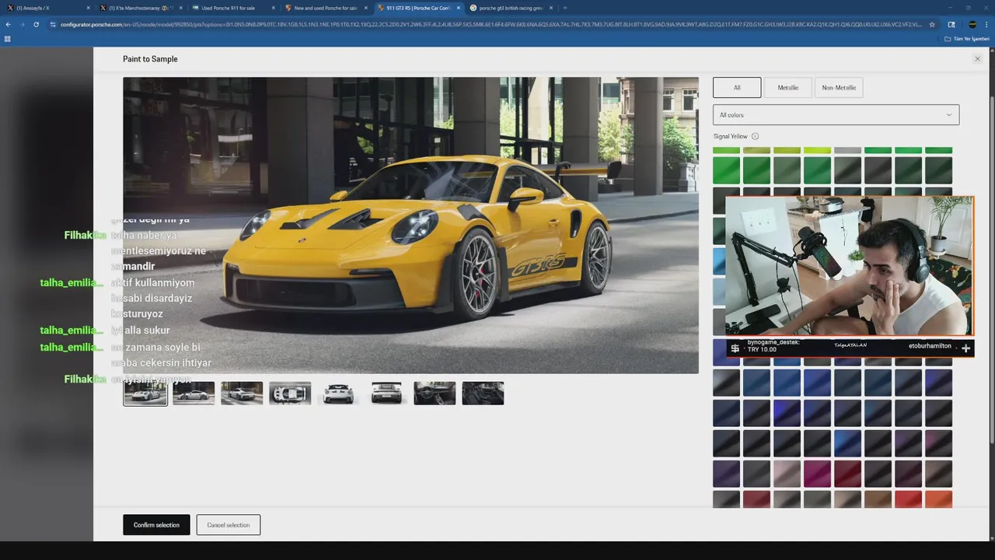Filter paints by Non-Metallic
The height and width of the screenshot is (560, 995).
click(x=839, y=88)
